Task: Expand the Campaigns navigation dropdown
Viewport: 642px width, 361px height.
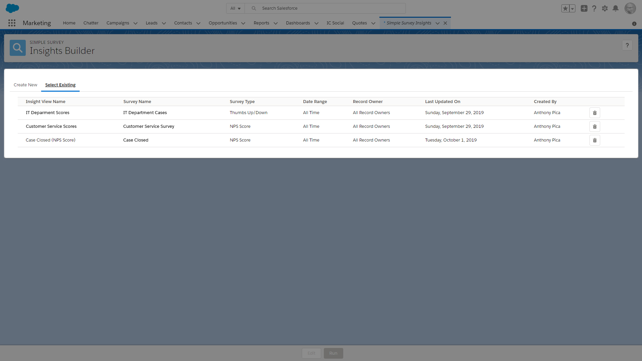Action: [135, 23]
